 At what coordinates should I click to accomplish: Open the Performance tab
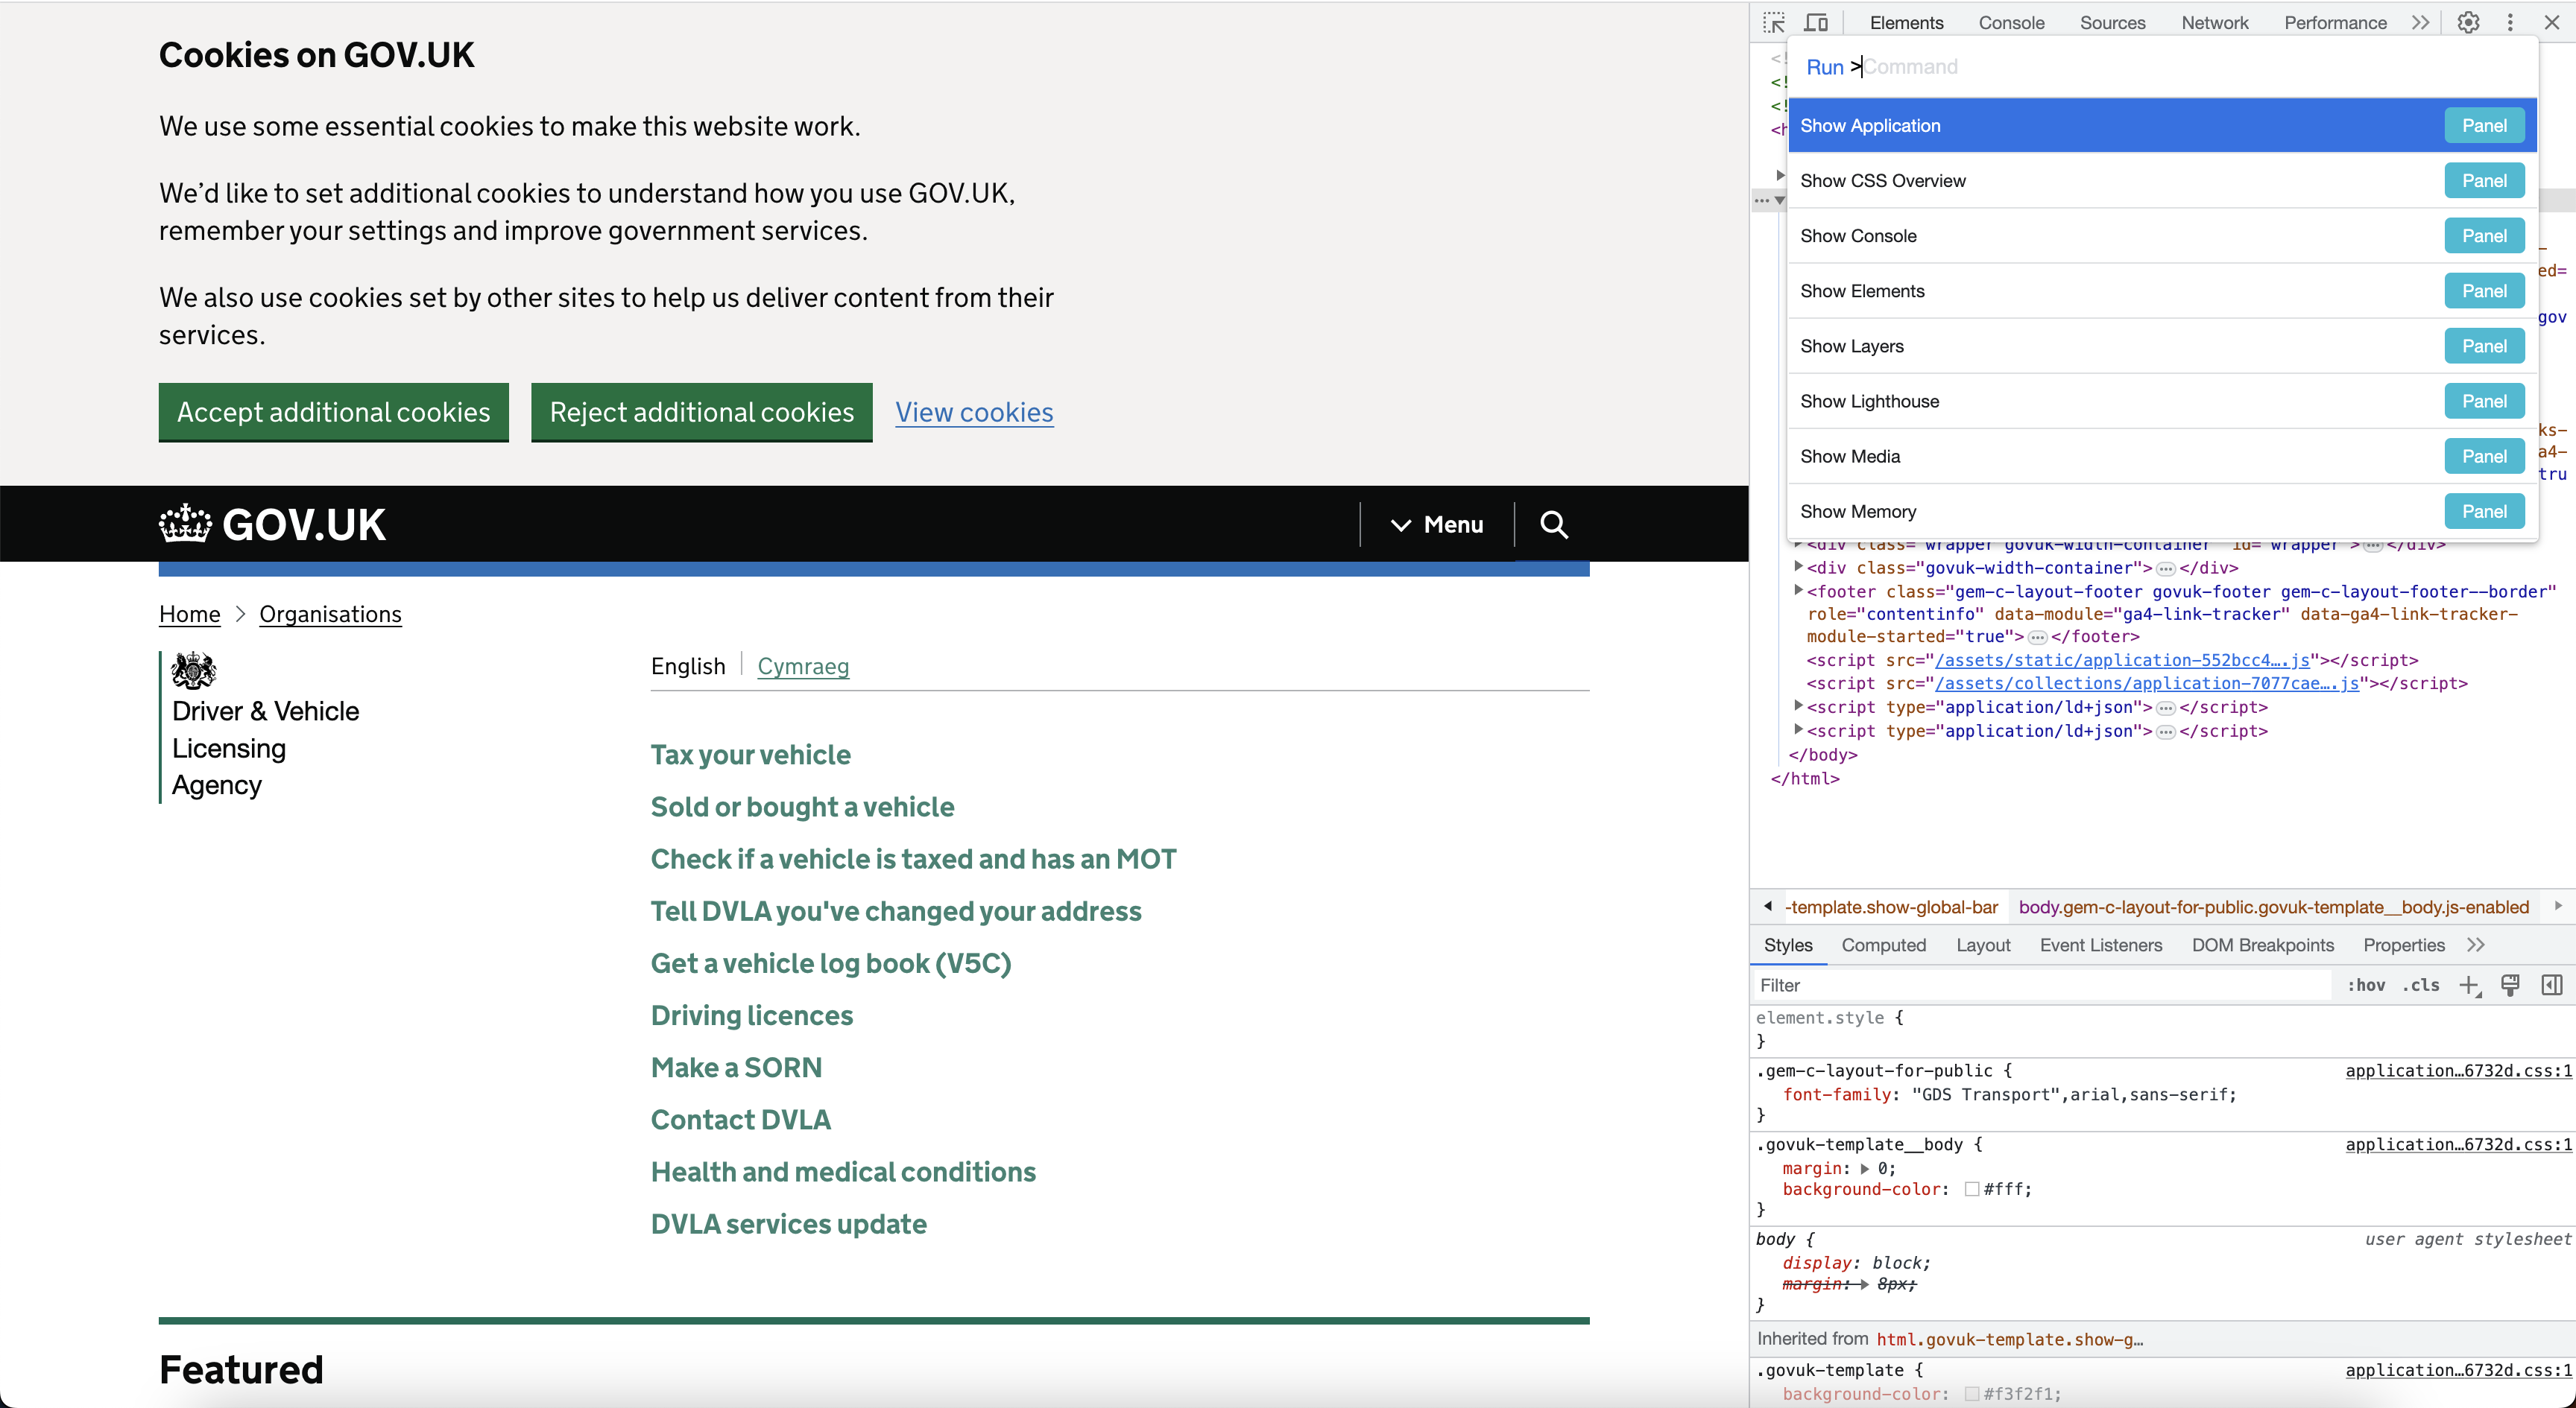click(2335, 22)
